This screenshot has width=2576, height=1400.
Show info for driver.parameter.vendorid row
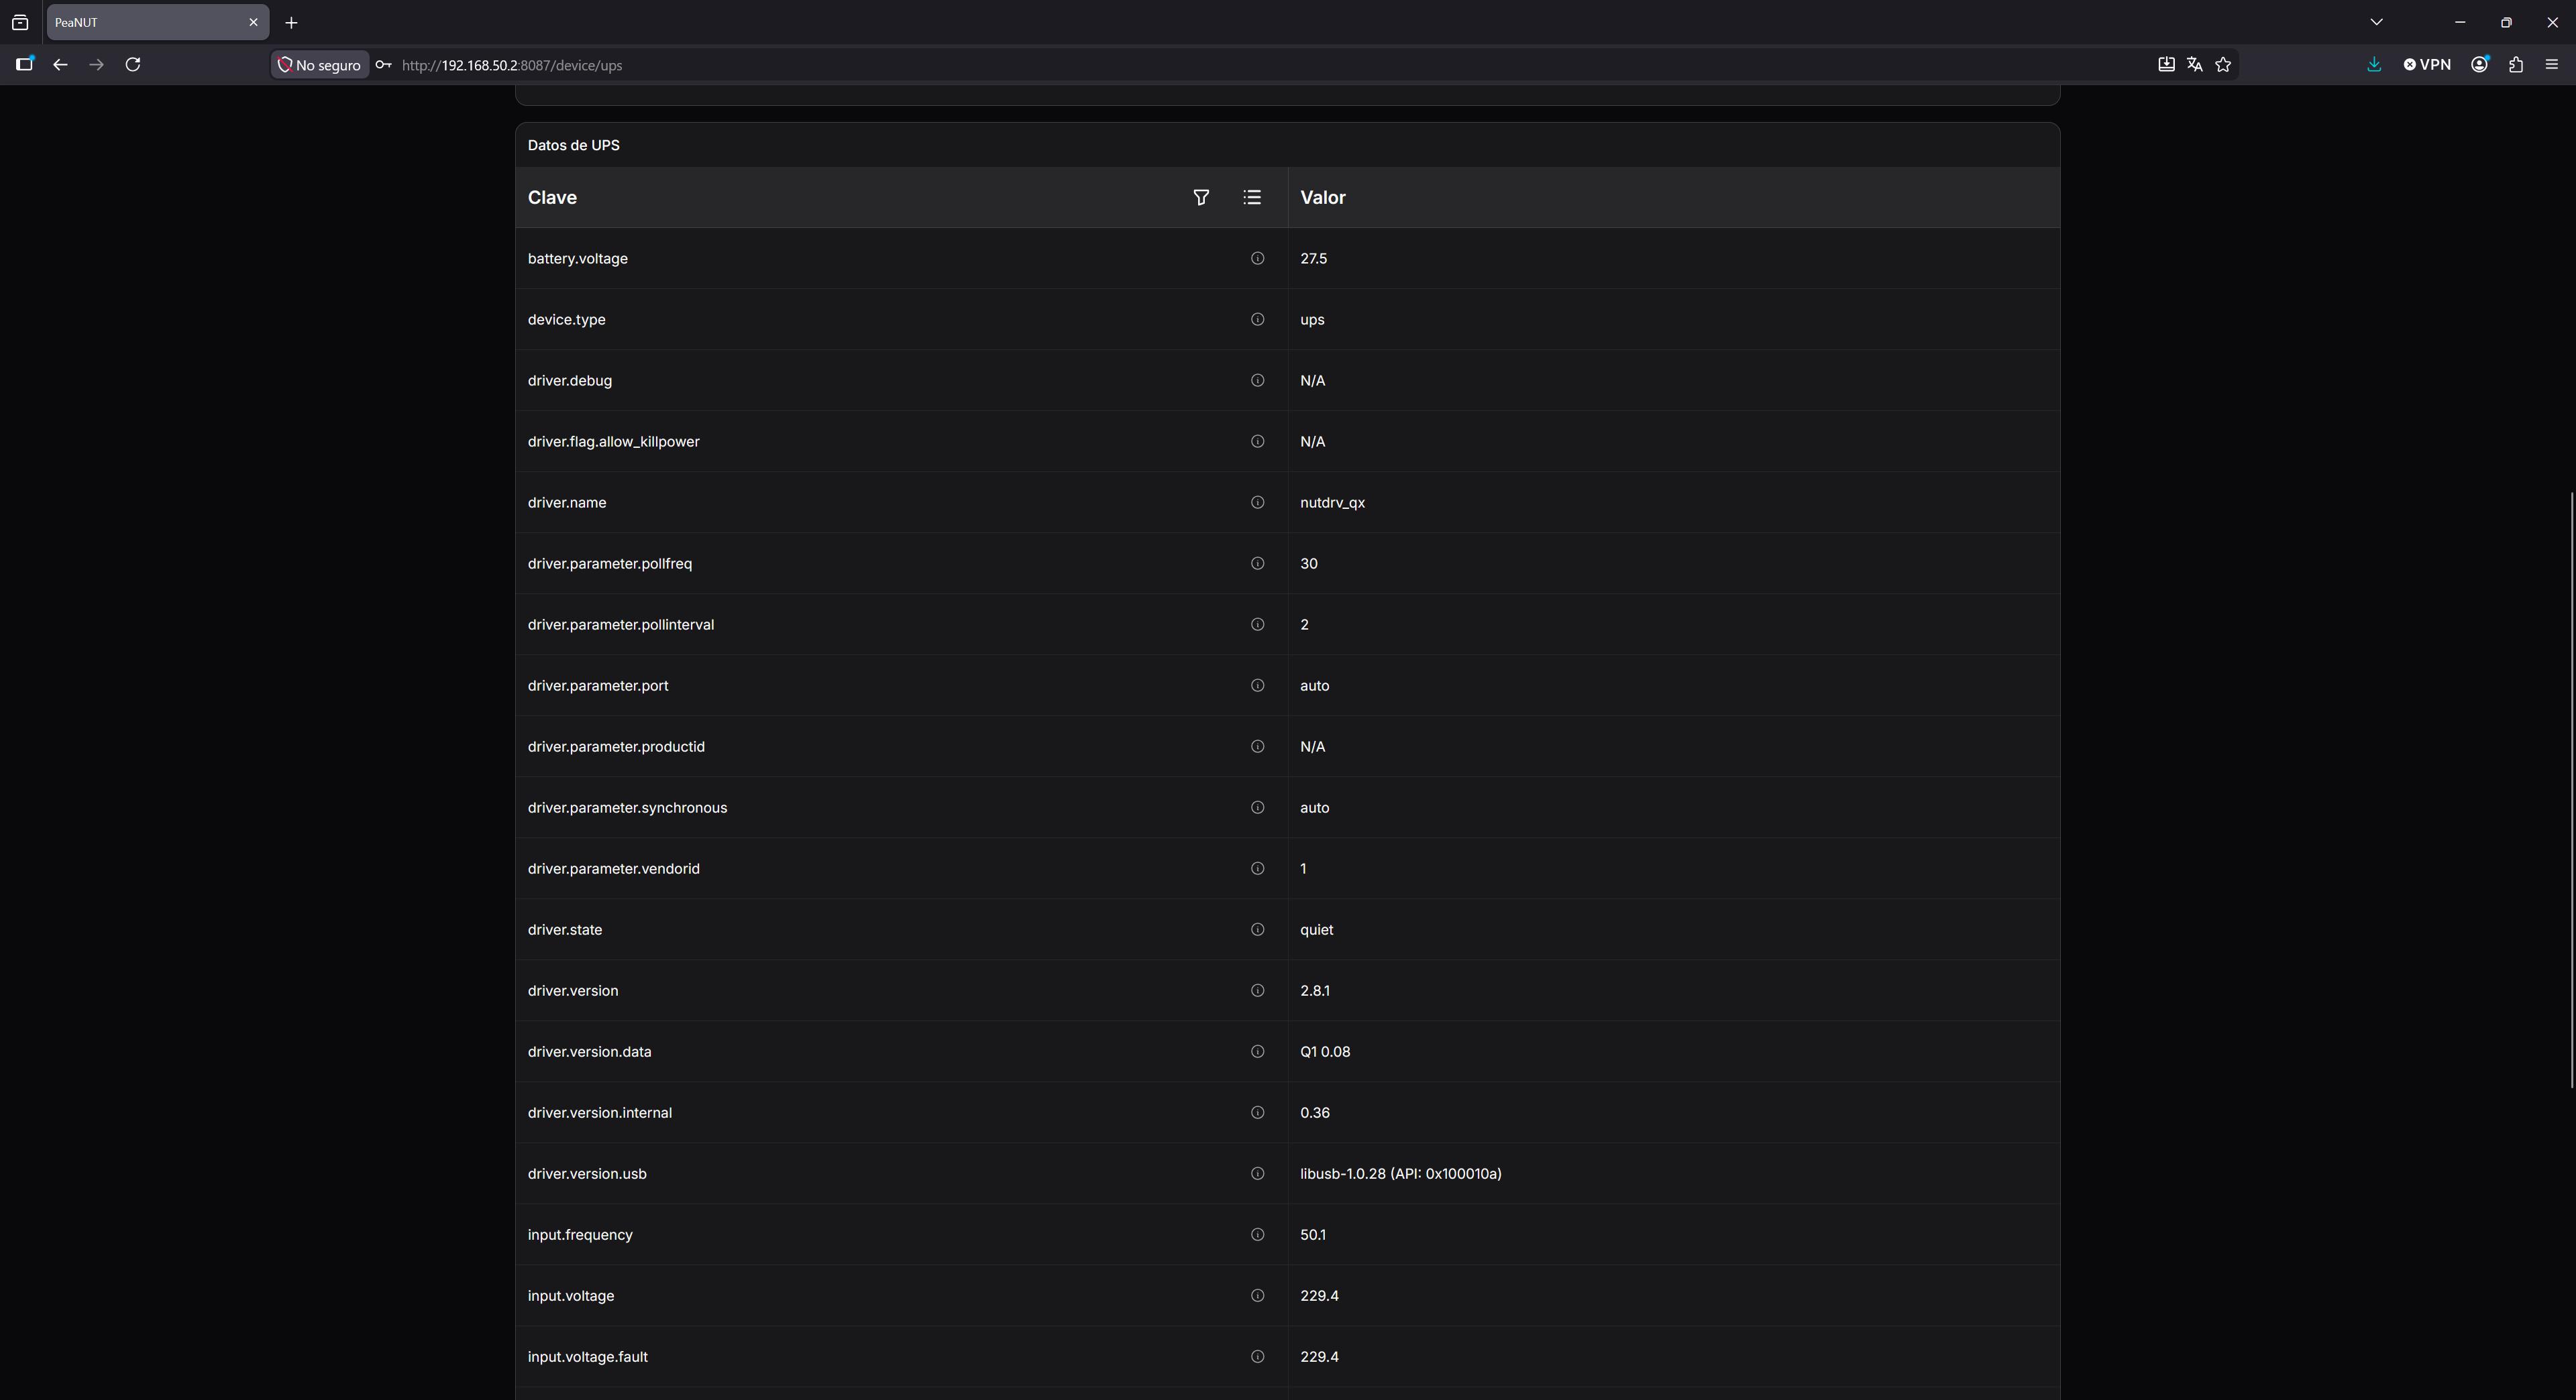[1257, 868]
